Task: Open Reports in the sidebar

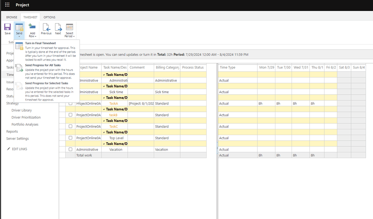Action: point(12,132)
